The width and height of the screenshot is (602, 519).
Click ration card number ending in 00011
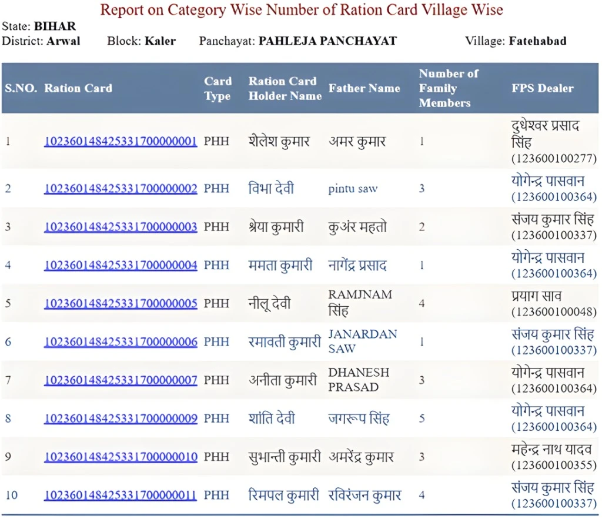[x=121, y=495]
